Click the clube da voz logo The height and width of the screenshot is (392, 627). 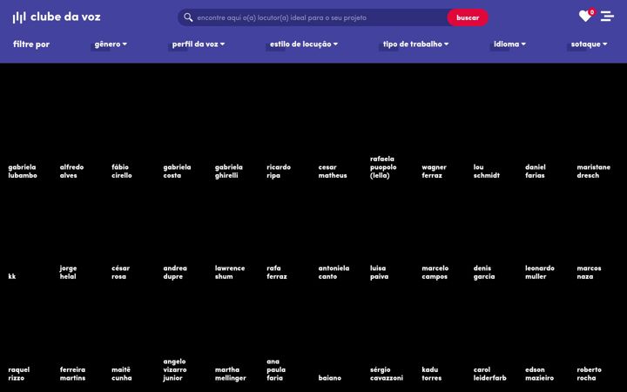(57, 17)
